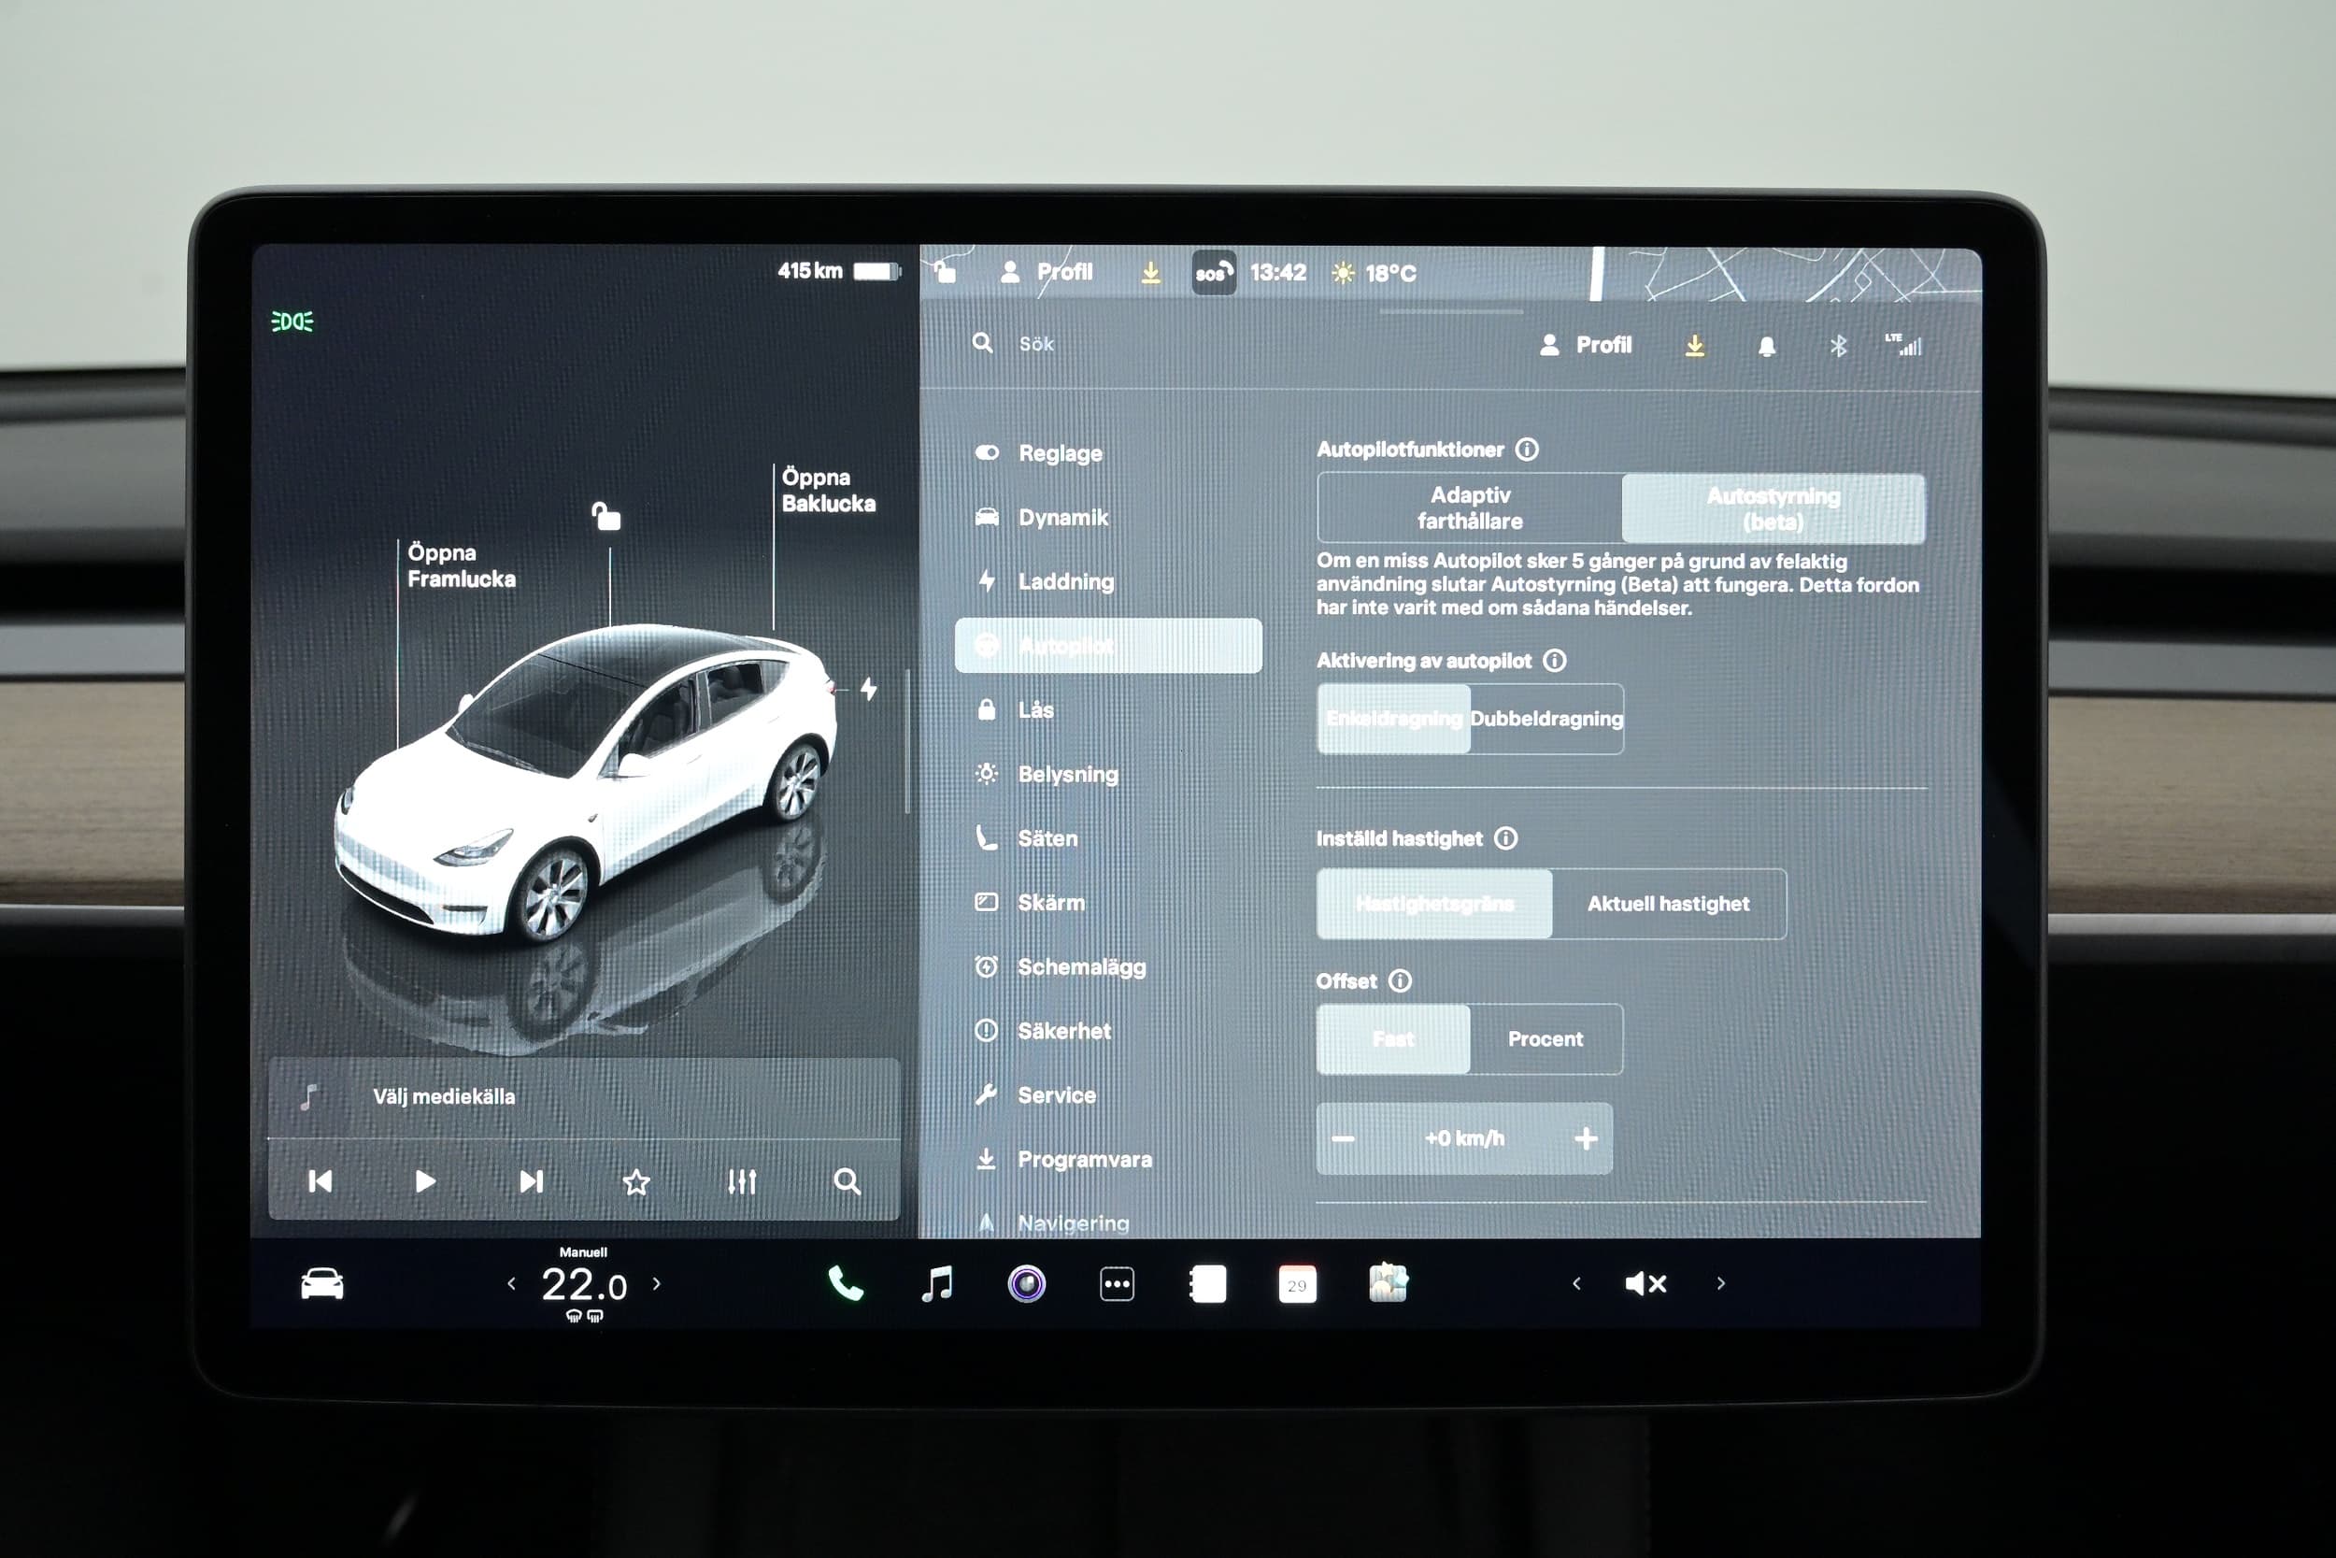
Task: Open the white notes app icon
Action: (1206, 1284)
